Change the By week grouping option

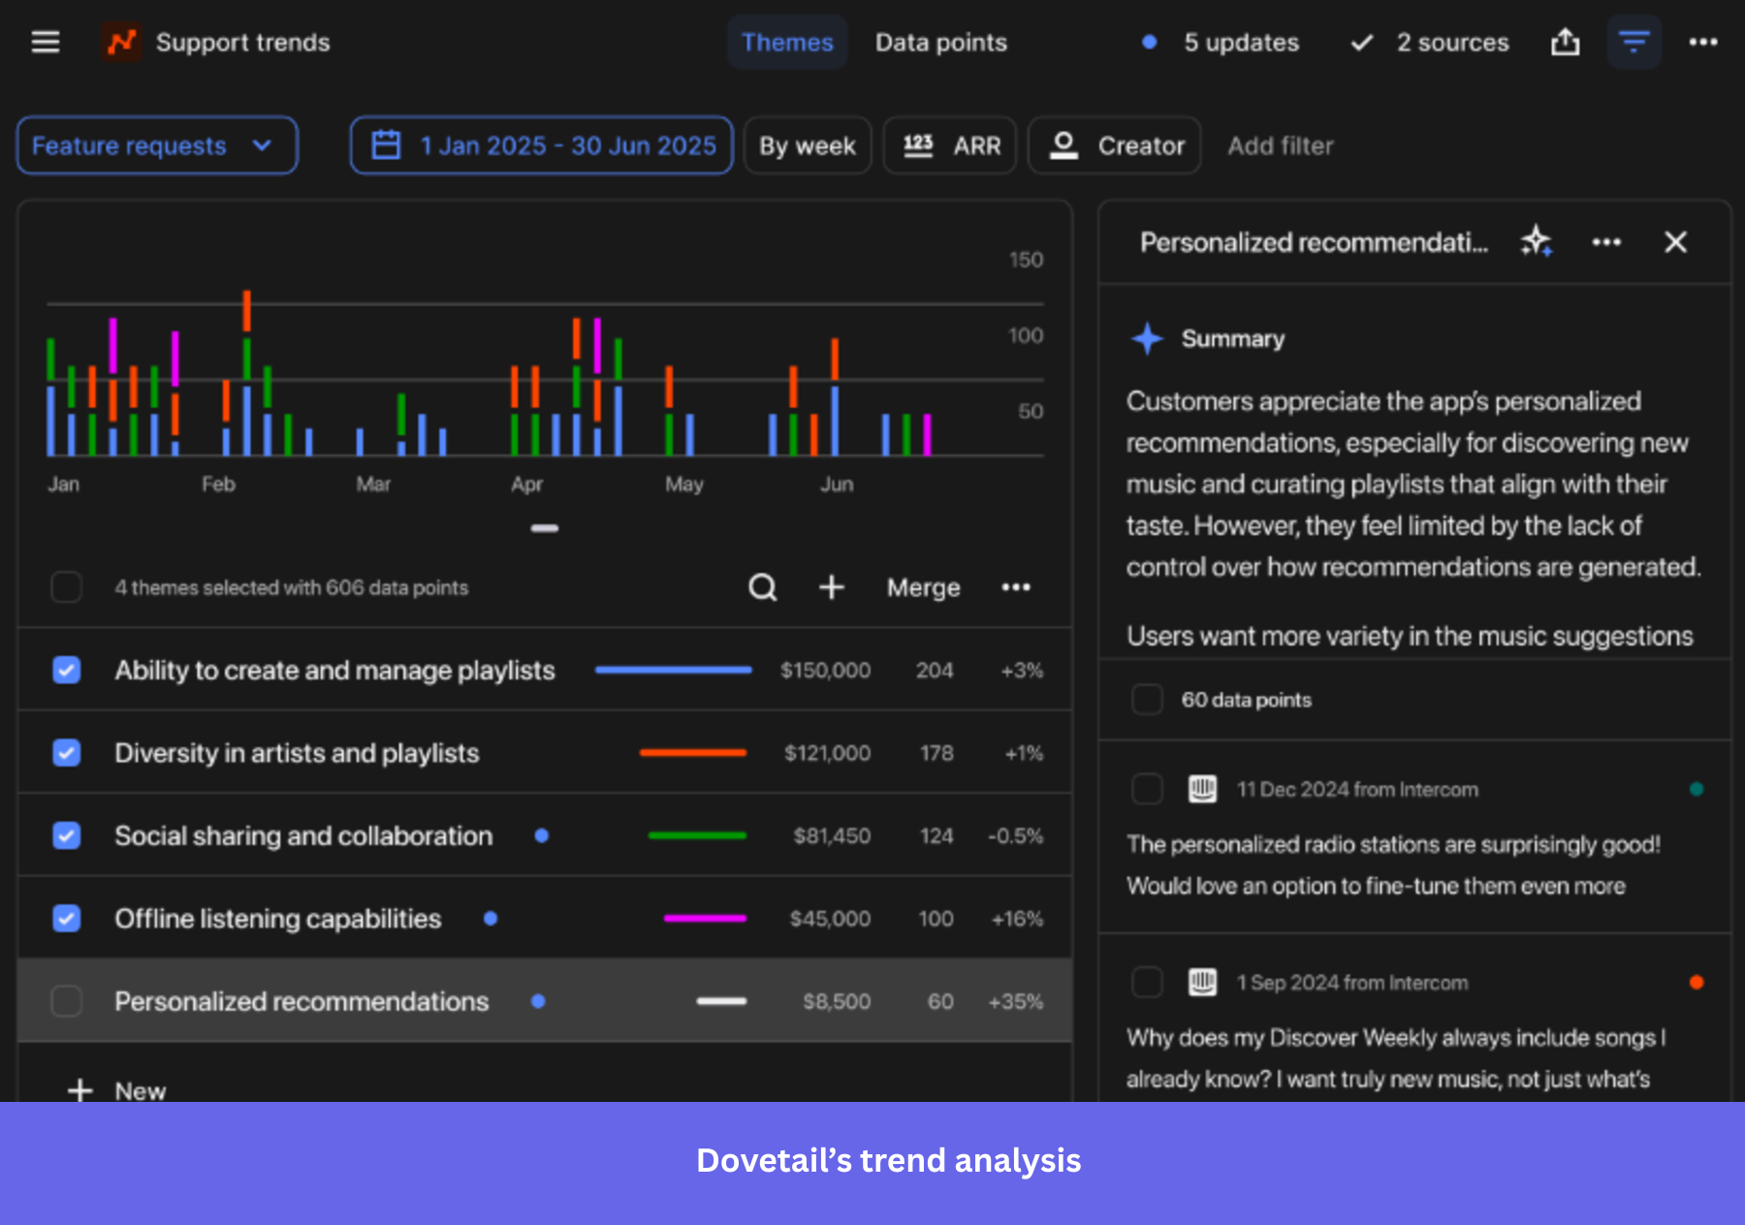(x=807, y=145)
